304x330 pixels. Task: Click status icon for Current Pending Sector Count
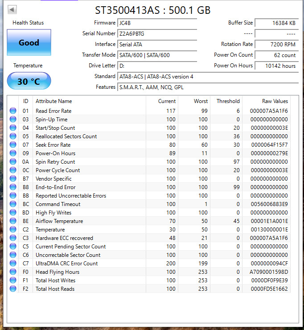(13, 246)
